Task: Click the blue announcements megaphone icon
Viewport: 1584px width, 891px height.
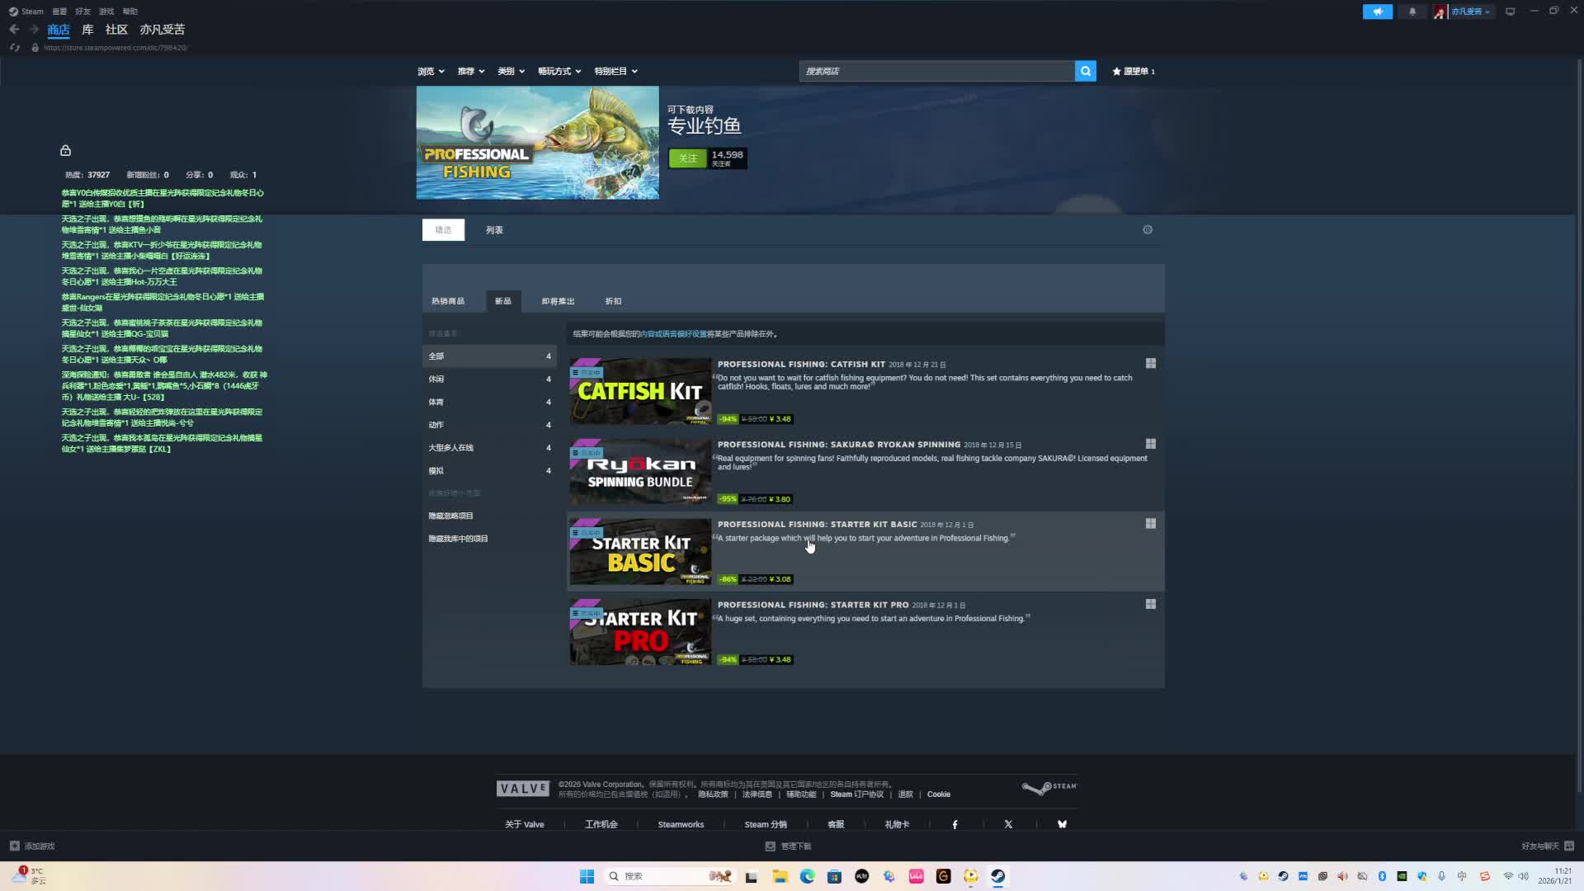Action: point(1377,12)
